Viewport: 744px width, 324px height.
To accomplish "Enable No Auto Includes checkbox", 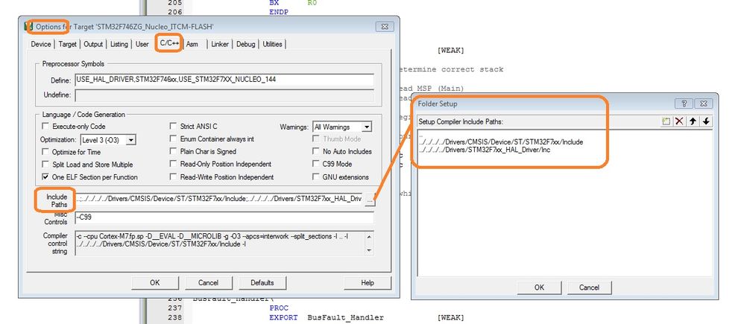I will point(315,151).
